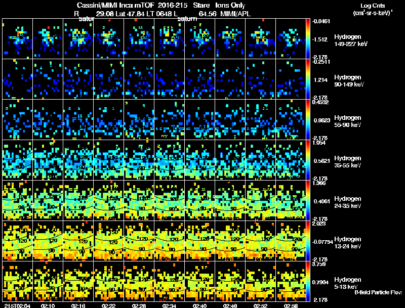Select the 13-24 keV image above 02:22

[108, 241]
